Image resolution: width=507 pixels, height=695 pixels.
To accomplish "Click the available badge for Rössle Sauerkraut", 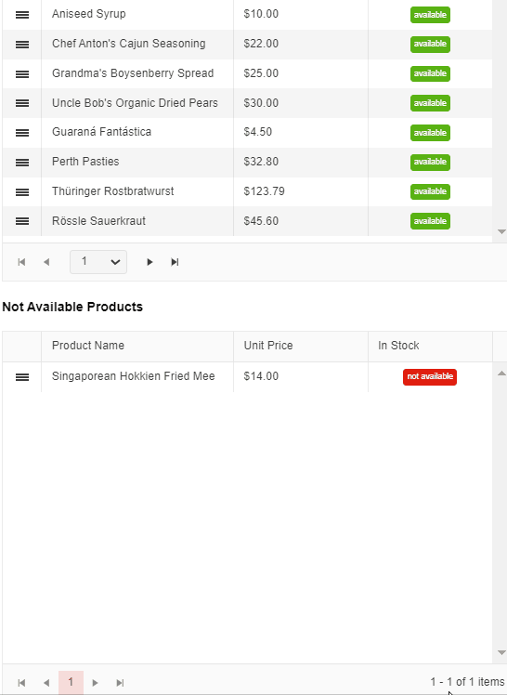I will (430, 221).
